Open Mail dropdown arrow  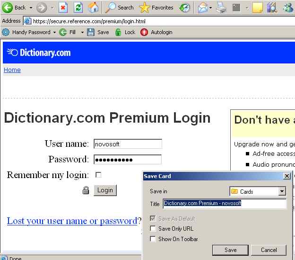210,8
